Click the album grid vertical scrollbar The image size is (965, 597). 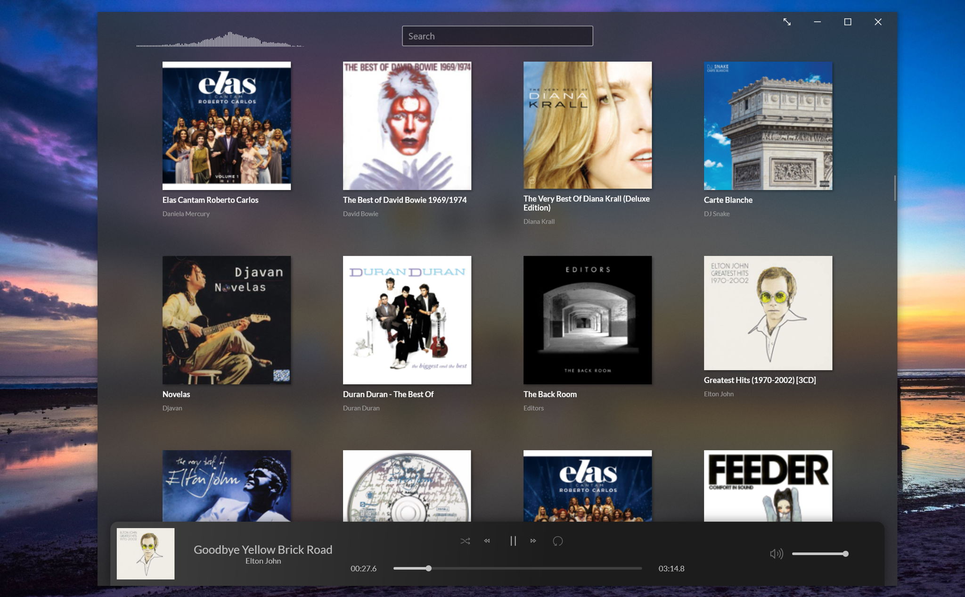click(x=894, y=188)
